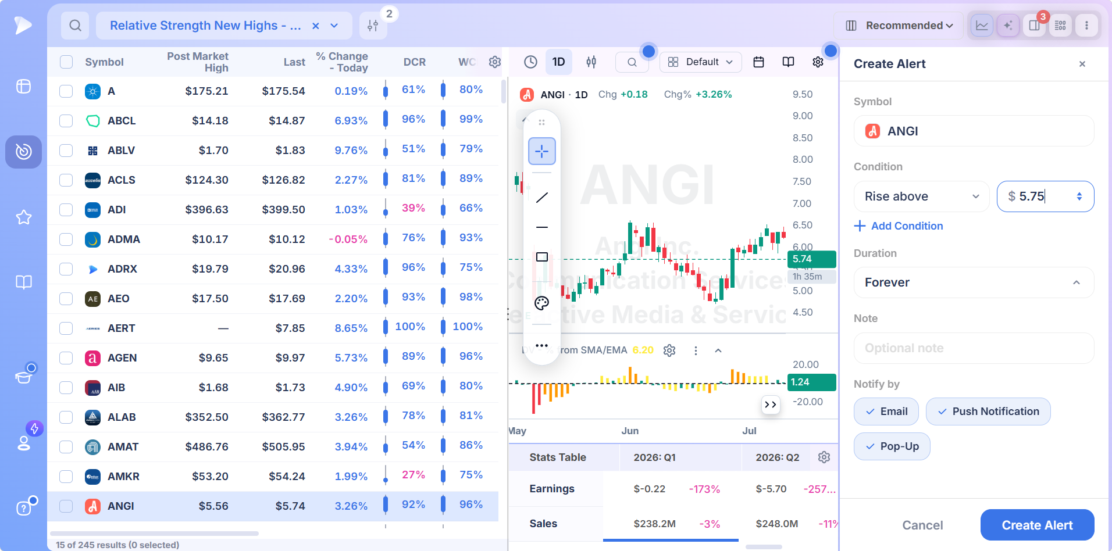Open the book icon in the chart toolbar
Screen dimensions: 1112x551
pyautogui.click(x=788, y=62)
